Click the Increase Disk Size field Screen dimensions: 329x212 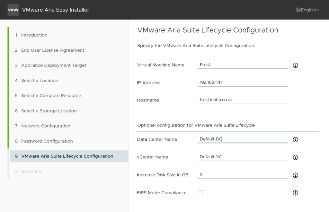(243, 175)
